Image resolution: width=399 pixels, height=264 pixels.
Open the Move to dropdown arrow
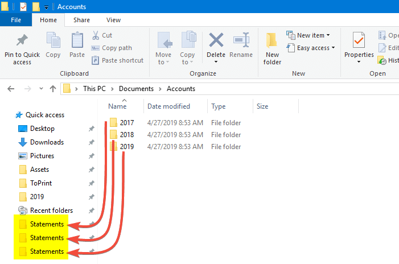click(167, 62)
